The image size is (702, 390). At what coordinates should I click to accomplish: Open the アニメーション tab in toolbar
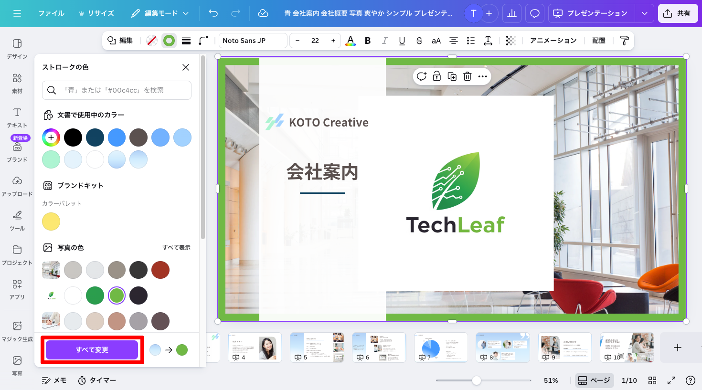click(553, 41)
